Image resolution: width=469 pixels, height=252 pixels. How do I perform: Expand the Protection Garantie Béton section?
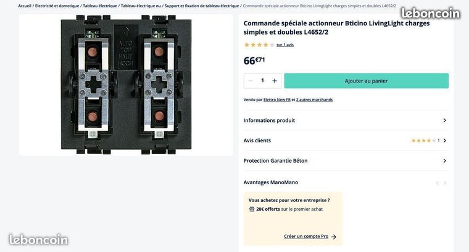(x=444, y=161)
